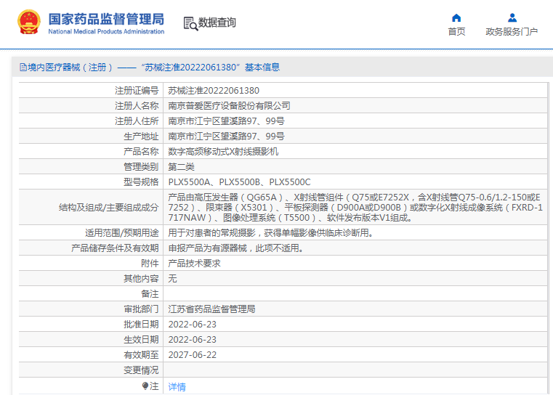Screen dimensions: 553x395
Task: Click 产品技术要求 attachment value
Action: (194, 264)
